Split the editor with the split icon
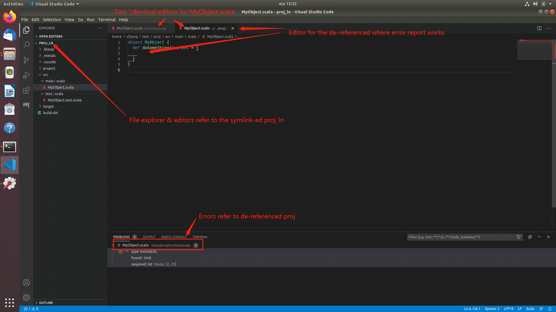 point(539,28)
